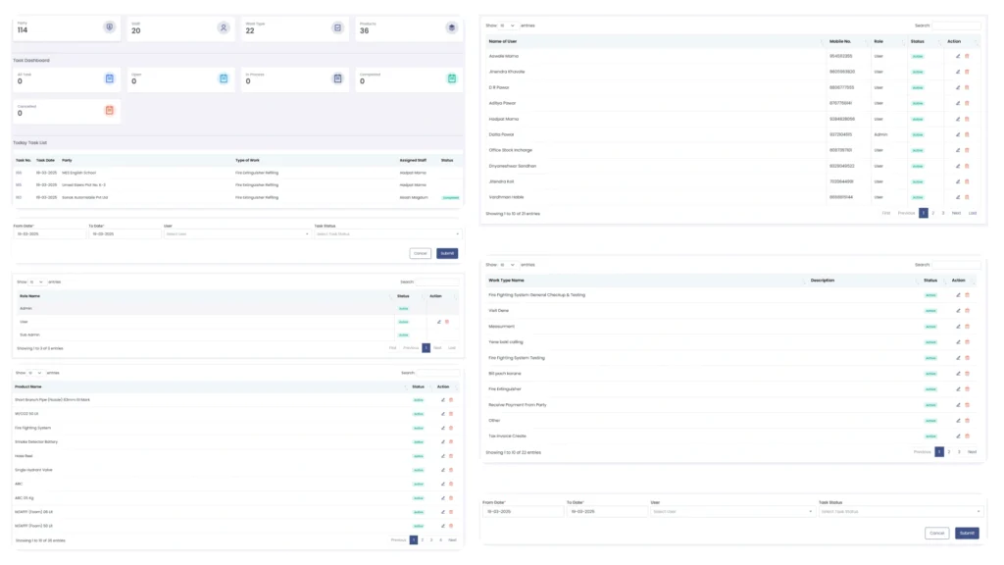This screenshot has width=1004, height=565.
Task: Click the green Completed card icon
Action: [451, 78]
